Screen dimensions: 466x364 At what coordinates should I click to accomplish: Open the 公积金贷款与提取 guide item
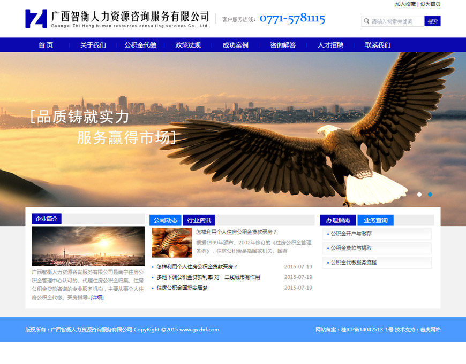pyautogui.click(x=351, y=249)
